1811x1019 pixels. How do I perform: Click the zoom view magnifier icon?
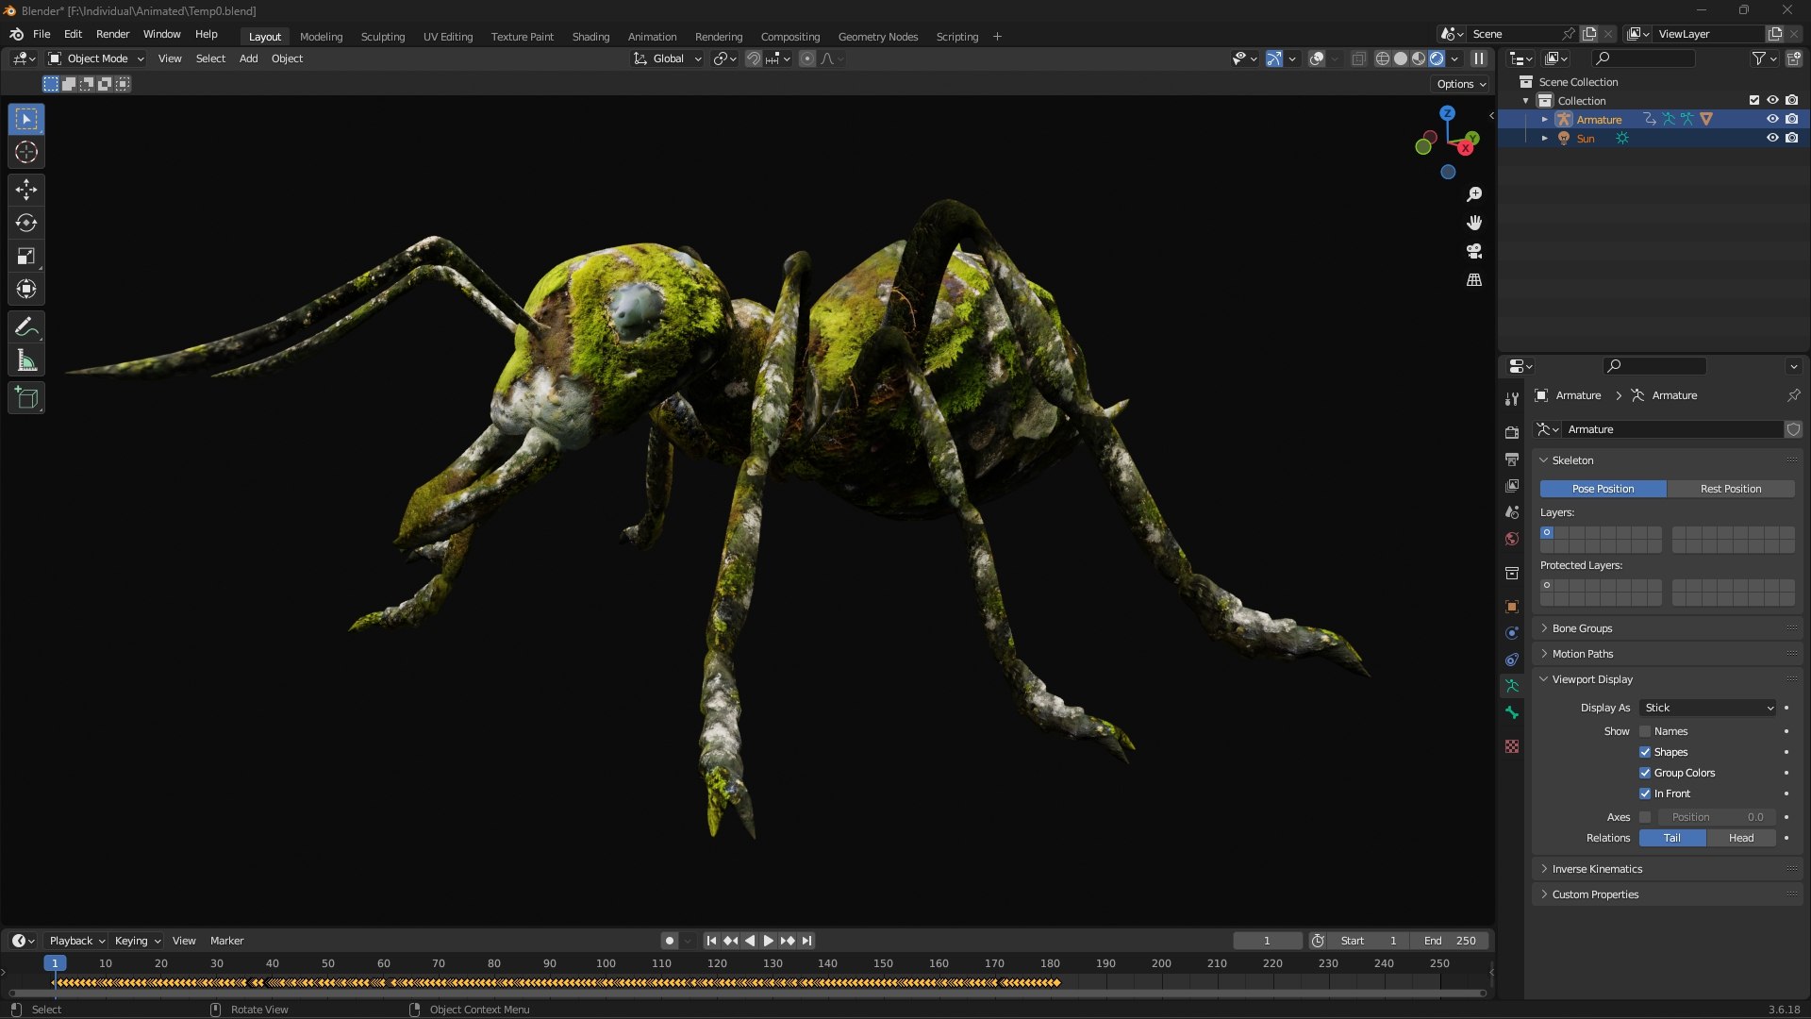click(1474, 194)
